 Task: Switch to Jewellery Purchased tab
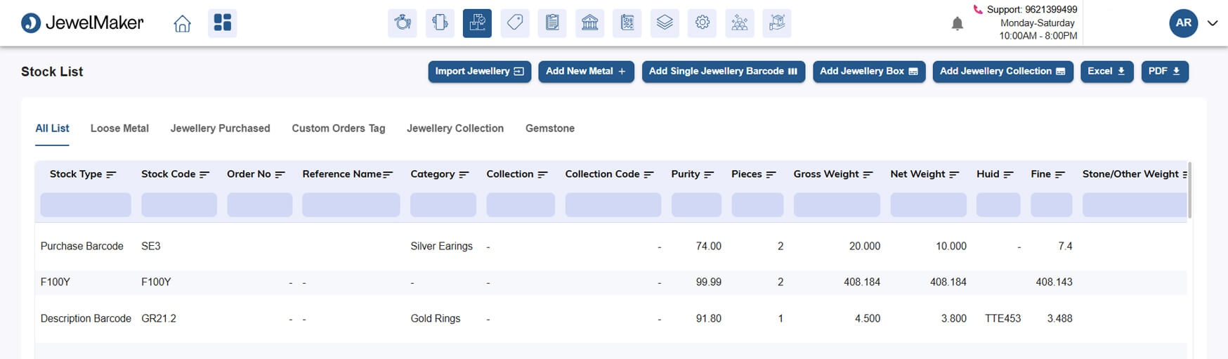220,129
